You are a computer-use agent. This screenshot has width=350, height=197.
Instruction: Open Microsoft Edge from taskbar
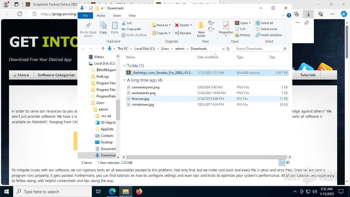[x=112, y=192]
